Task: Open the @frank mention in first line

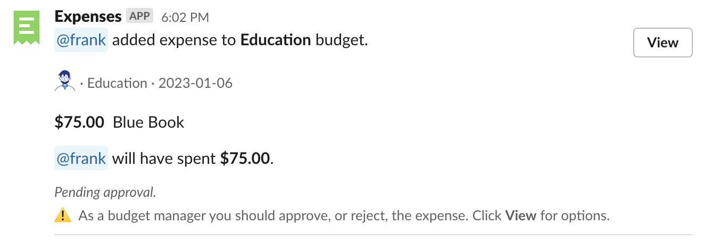Action: [x=81, y=40]
